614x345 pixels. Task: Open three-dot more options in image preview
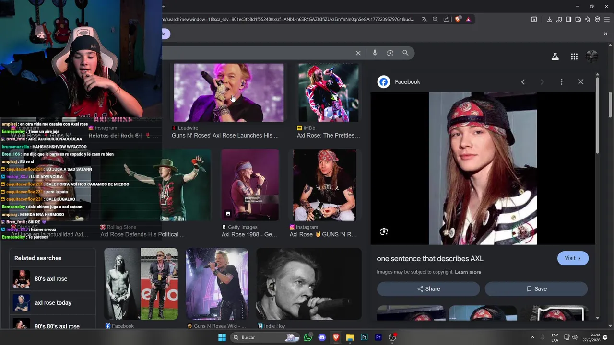click(x=561, y=82)
